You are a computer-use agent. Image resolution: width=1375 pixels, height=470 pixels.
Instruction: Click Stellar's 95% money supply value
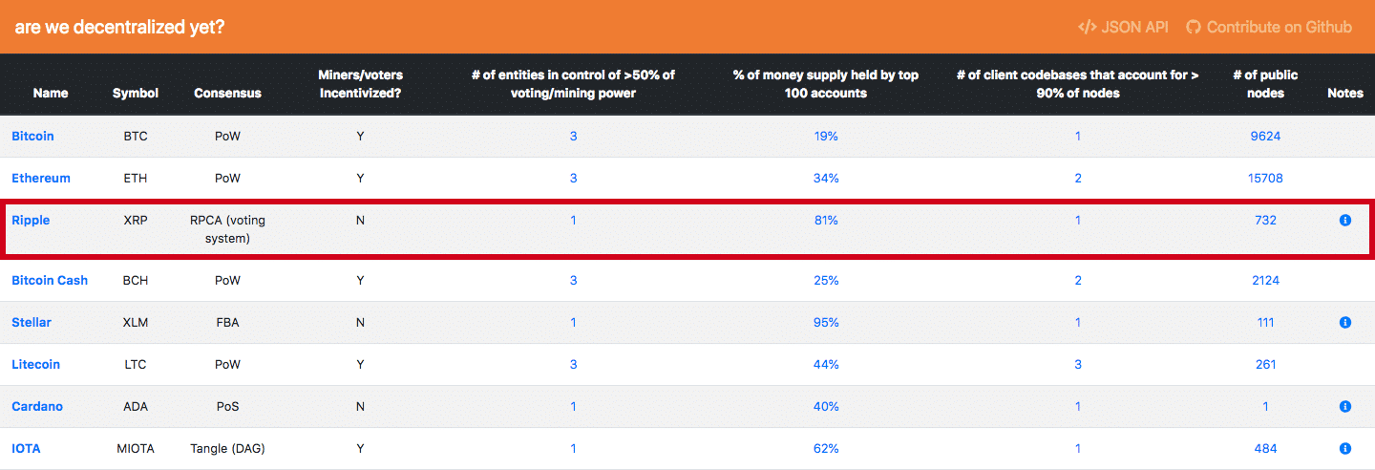pyautogui.click(x=826, y=322)
